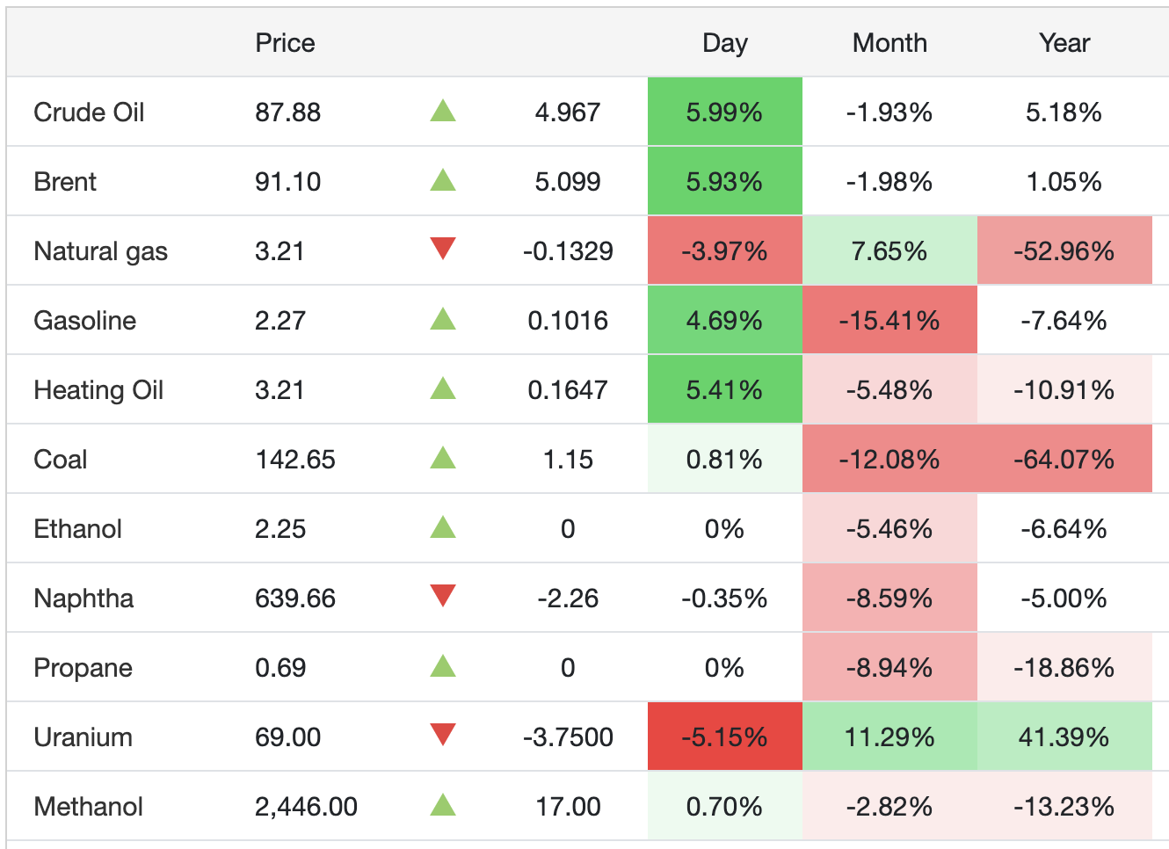Select Brent price 91.10
The height and width of the screenshot is (849, 1169).
click(287, 182)
